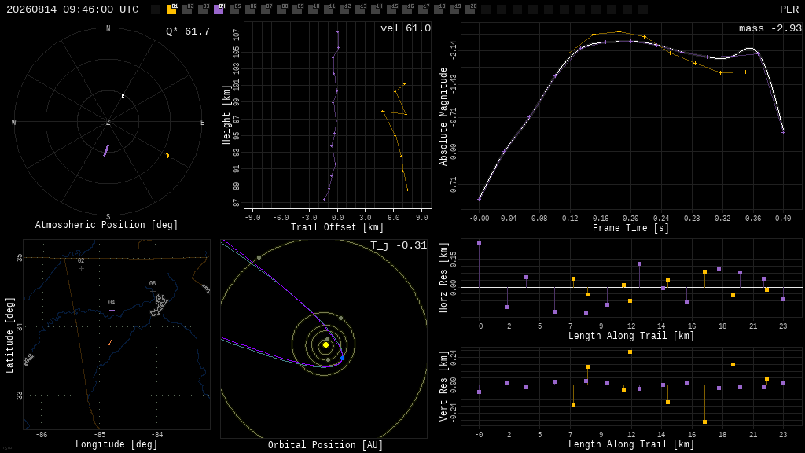The image size is (805, 453).
Task: Click the timestamp 20260814 09:46:00 UTC
Action: click(x=72, y=9)
